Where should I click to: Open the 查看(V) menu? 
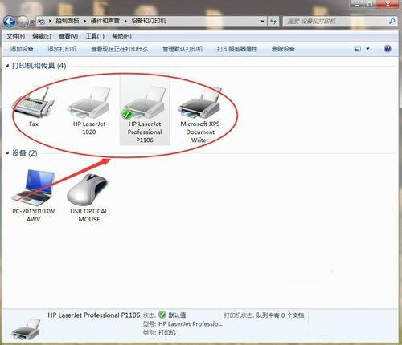tap(68, 36)
